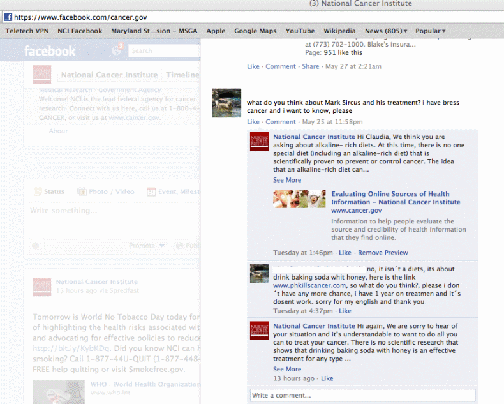Like the May 27 post

253,66
